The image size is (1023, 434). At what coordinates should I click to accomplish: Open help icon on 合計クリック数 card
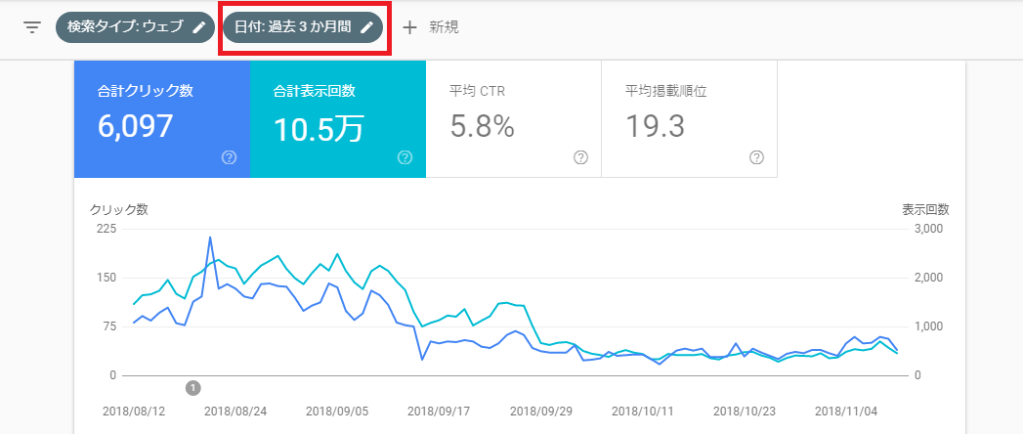[229, 157]
